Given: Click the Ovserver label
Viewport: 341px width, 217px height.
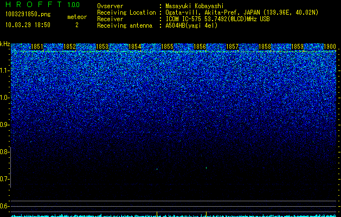Looking at the screenshot, I should (x=110, y=6).
